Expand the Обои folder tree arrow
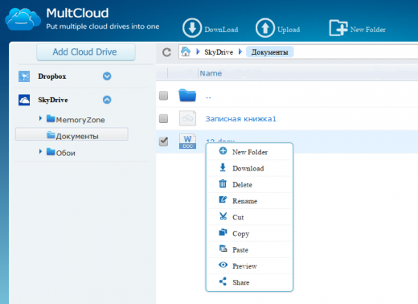418x304 pixels. pos(40,151)
